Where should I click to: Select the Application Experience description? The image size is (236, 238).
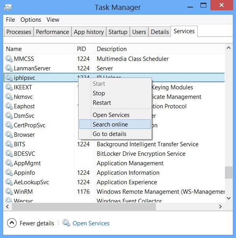127,182
